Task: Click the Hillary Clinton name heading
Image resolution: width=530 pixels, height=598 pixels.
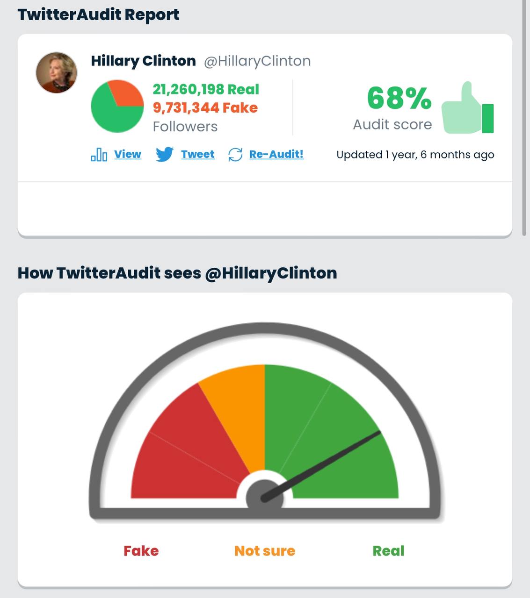Action: click(143, 61)
